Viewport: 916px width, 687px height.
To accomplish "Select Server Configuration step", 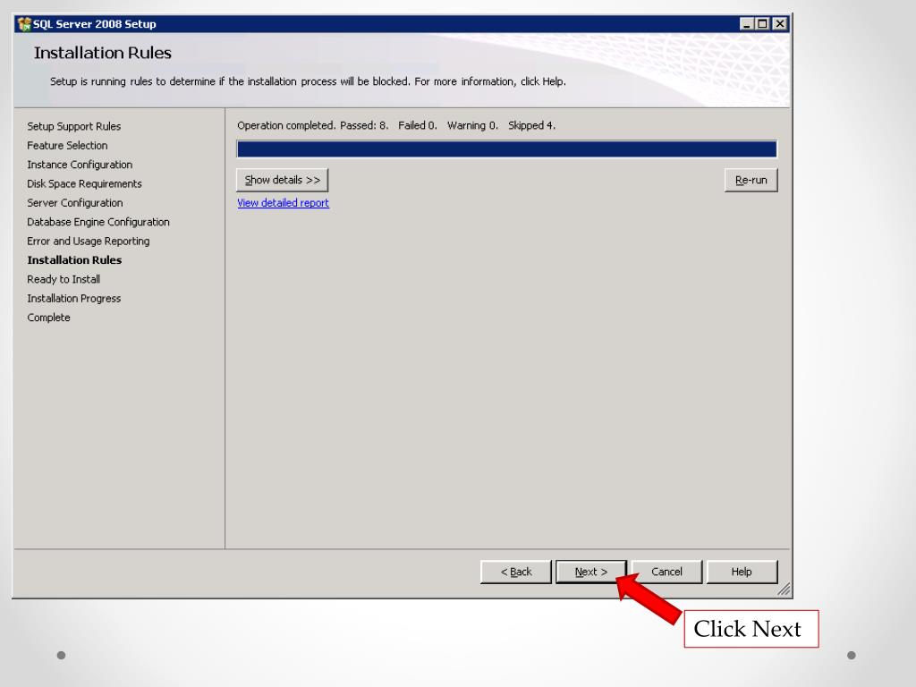I will pos(75,203).
